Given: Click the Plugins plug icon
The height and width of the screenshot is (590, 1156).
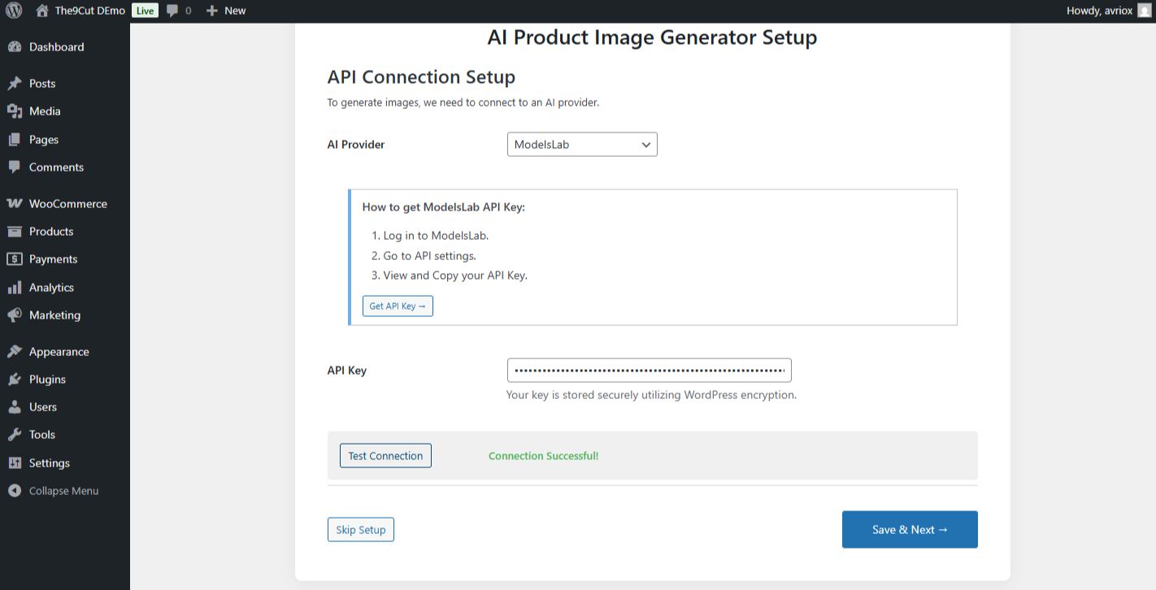Looking at the screenshot, I should 14,380.
